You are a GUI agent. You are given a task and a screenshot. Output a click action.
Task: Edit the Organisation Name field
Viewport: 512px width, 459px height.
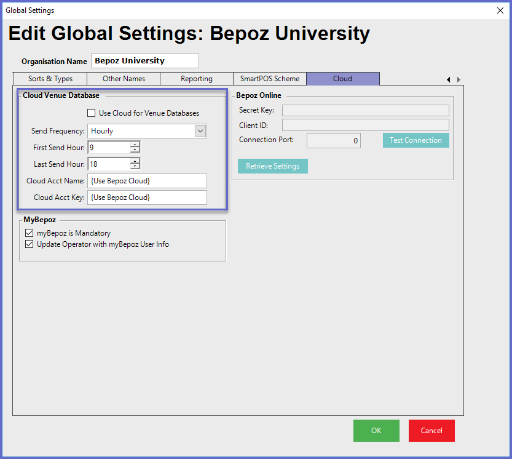(x=145, y=61)
